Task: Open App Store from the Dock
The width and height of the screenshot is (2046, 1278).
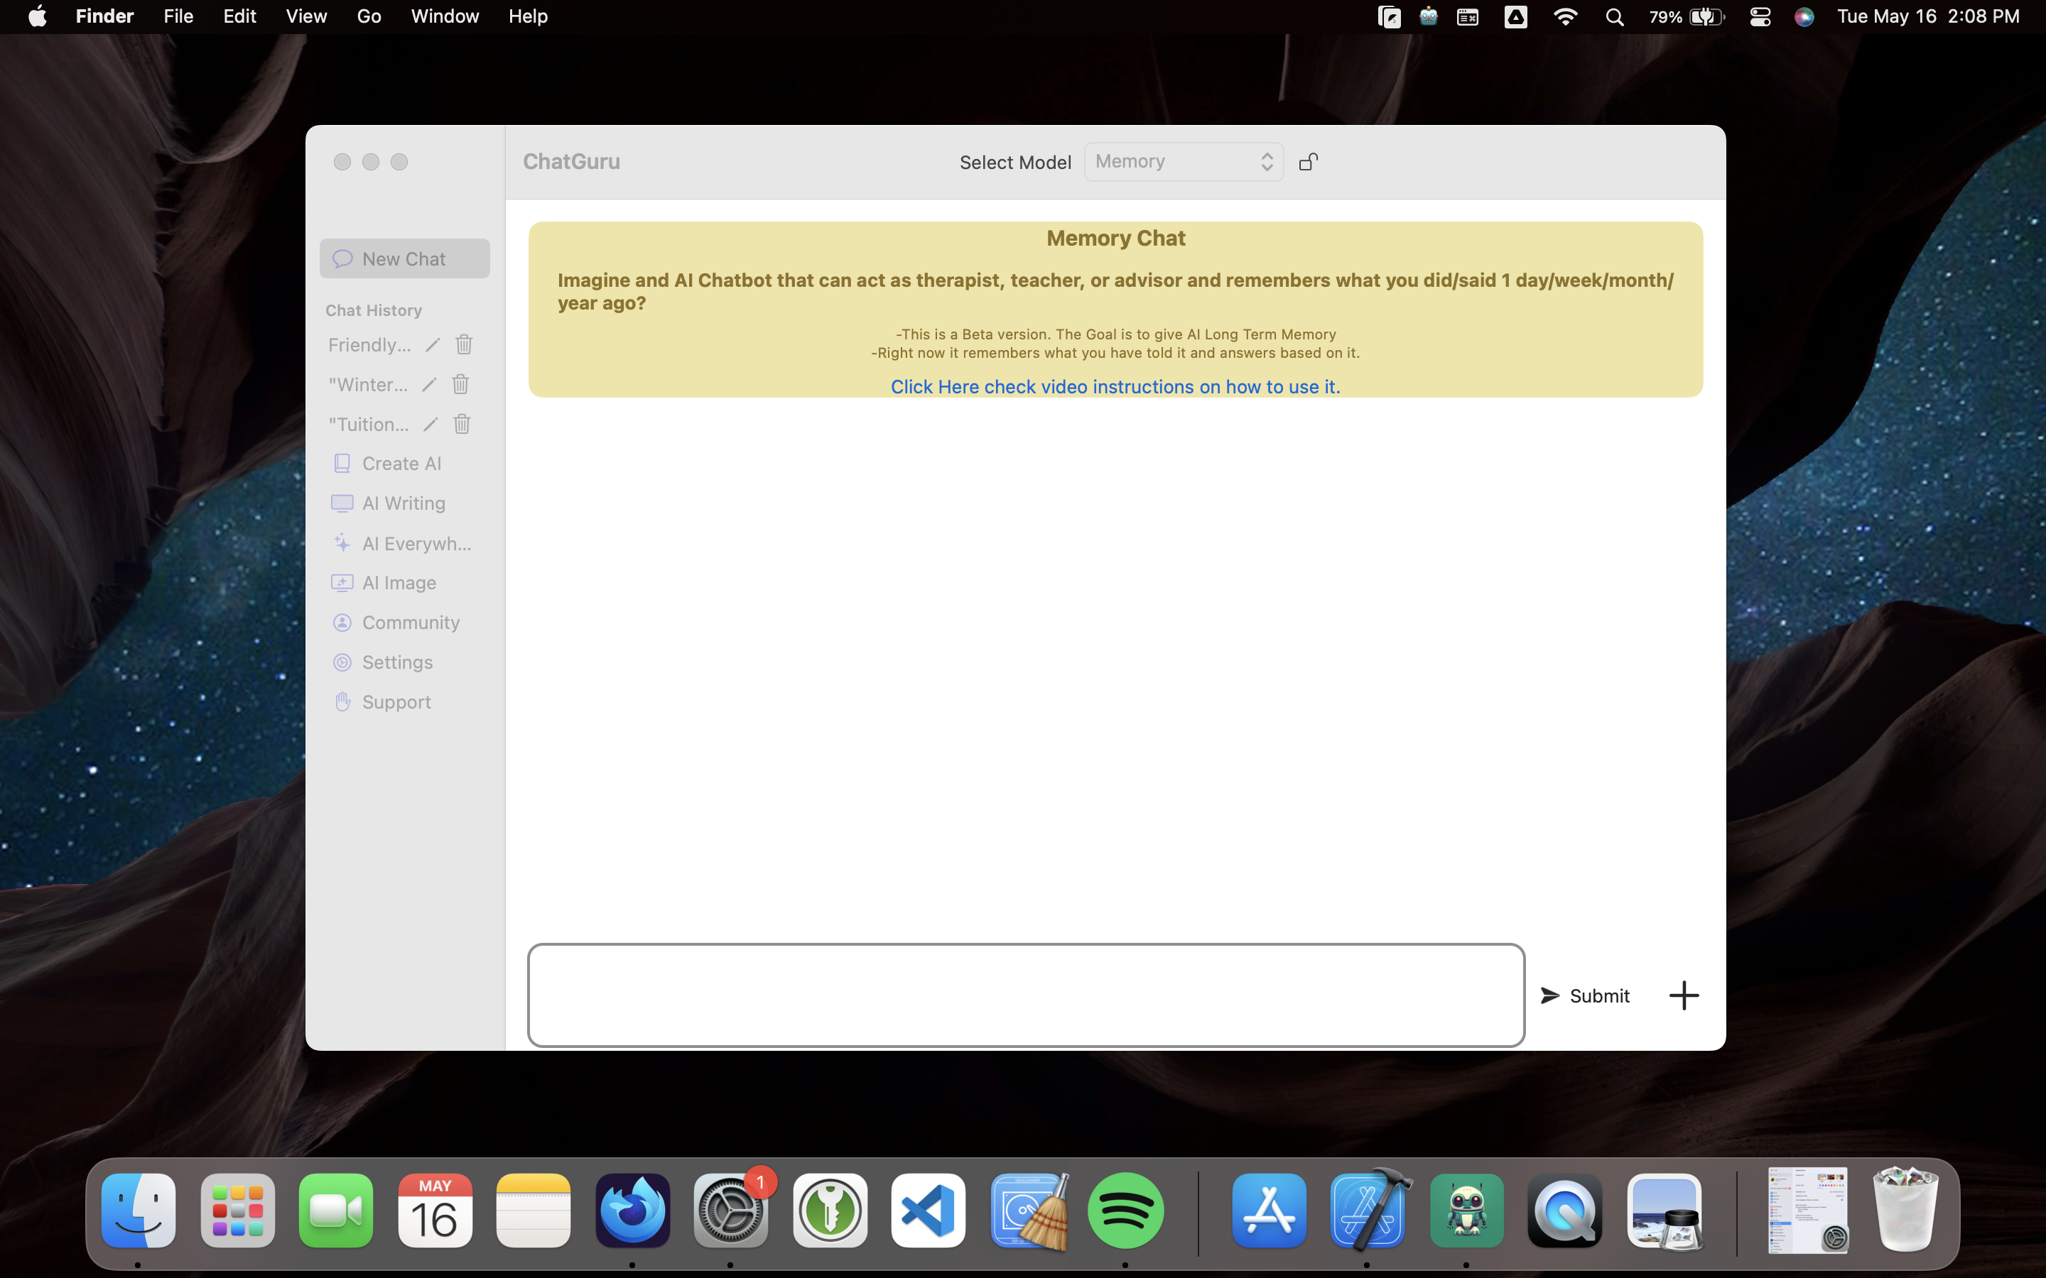Action: click(1269, 1211)
